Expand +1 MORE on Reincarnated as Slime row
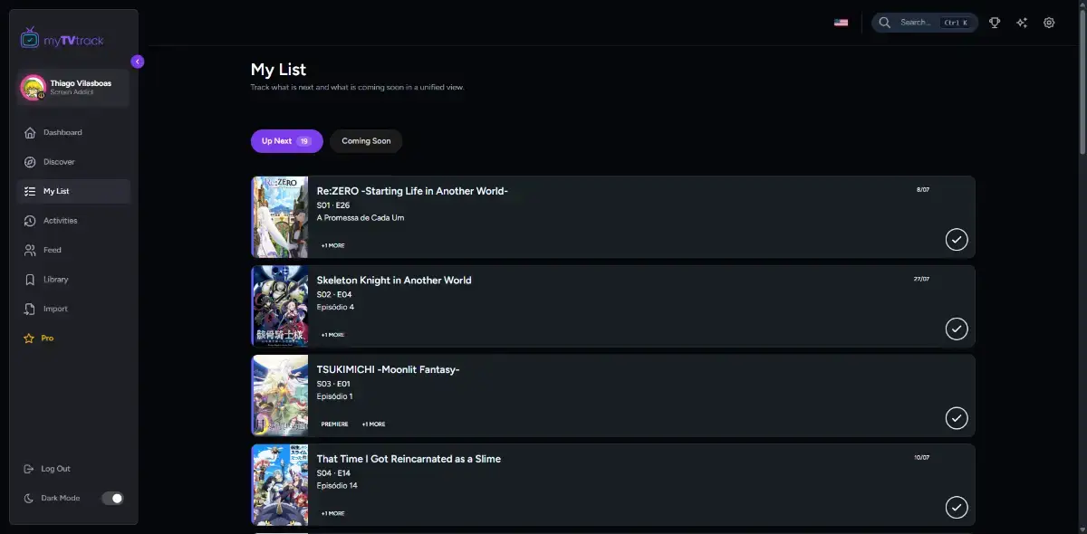The image size is (1087, 534). pos(332,513)
